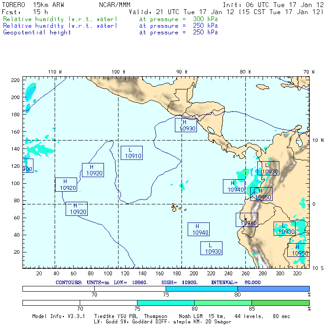Click the 'Model Info: V3.3.1' text
The height and width of the screenshot is (326, 326).
tap(59, 316)
